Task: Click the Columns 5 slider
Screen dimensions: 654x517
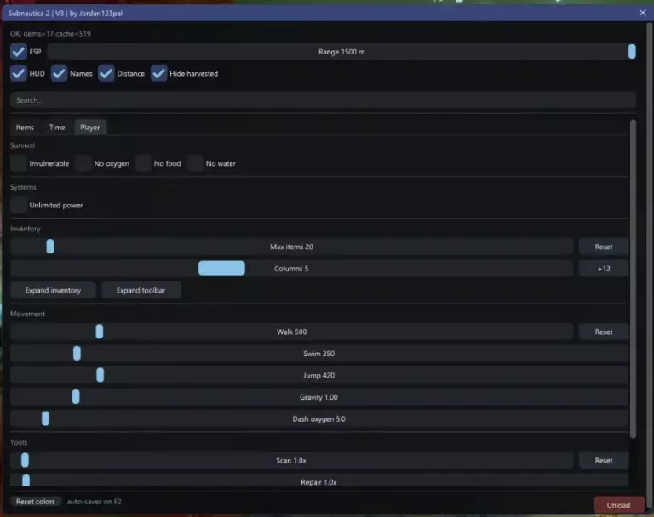Action: click(291, 269)
